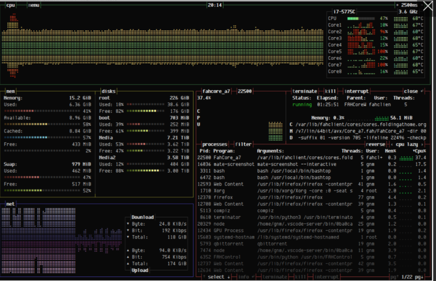Go to previous process page

394,277
